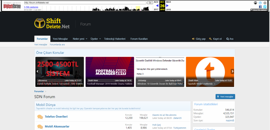Click the Yeni mesajlar sub-navigation link

click(40, 45)
